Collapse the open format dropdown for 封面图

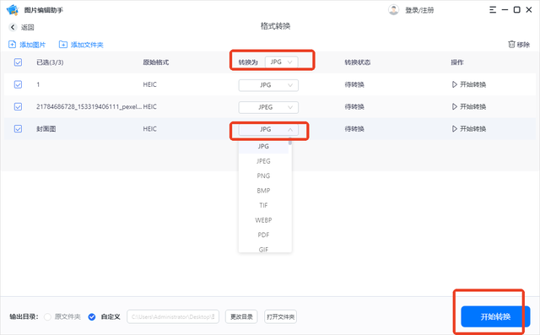point(268,129)
